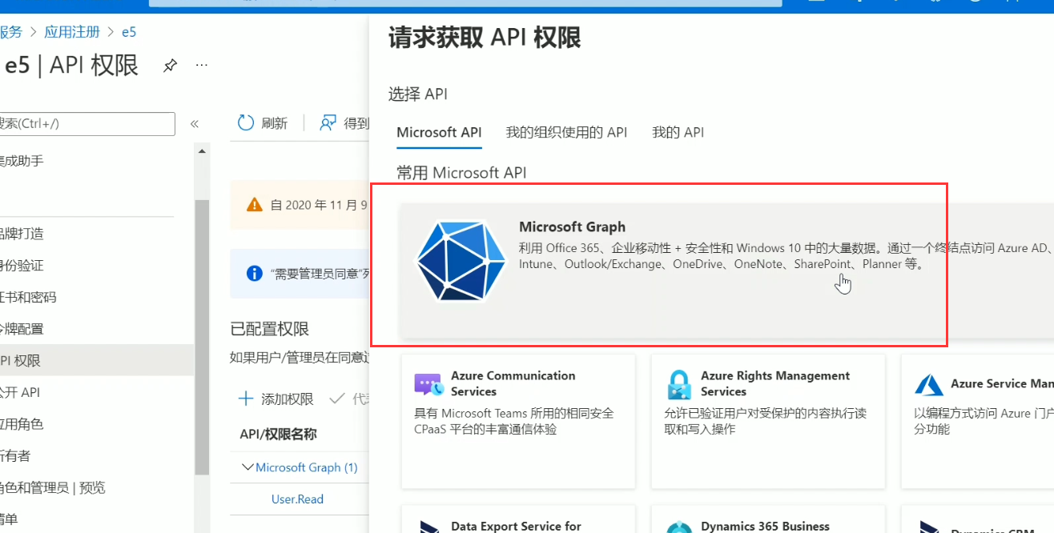Select API 权限 in the left menu
This screenshot has width=1054, height=533.
97,361
